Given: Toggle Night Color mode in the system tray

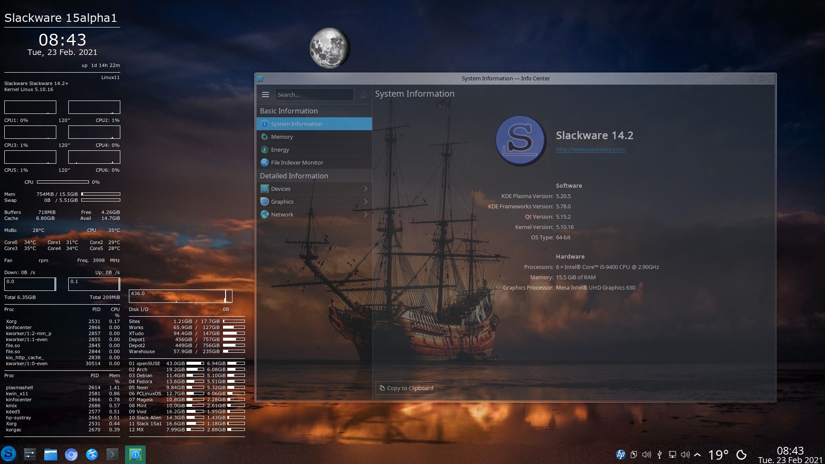Looking at the screenshot, I should click(742, 454).
